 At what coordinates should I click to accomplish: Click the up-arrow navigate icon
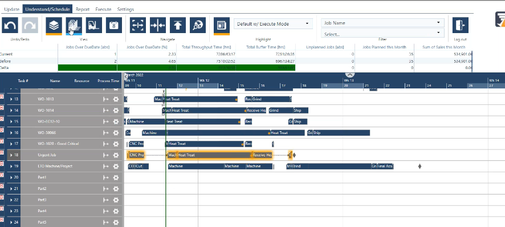178,25
